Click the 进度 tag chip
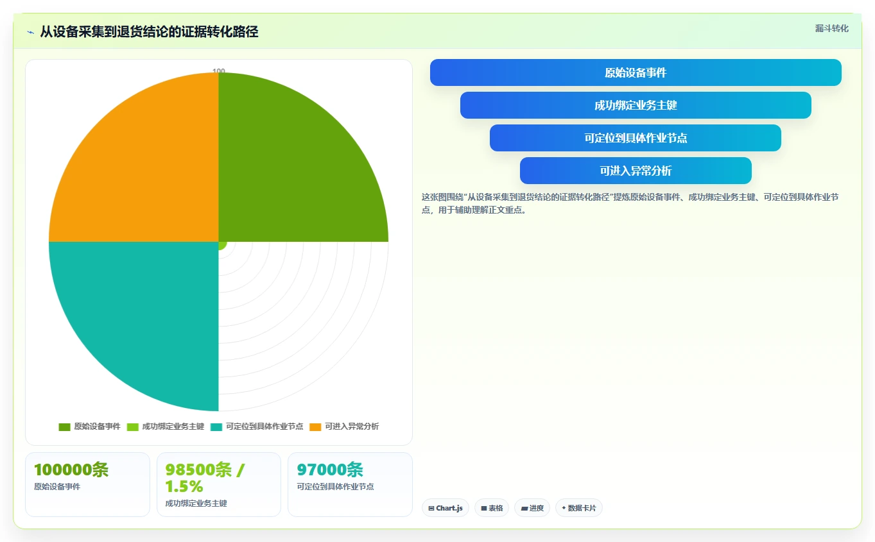The width and height of the screenshot is (875, 542). (x=532, y=508)
